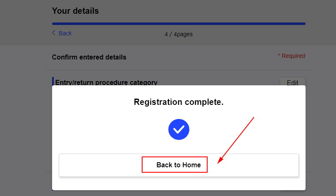Click the left chevron icon beside Back
This screenshot has width=336, height=196.
(x=54, y=33)
